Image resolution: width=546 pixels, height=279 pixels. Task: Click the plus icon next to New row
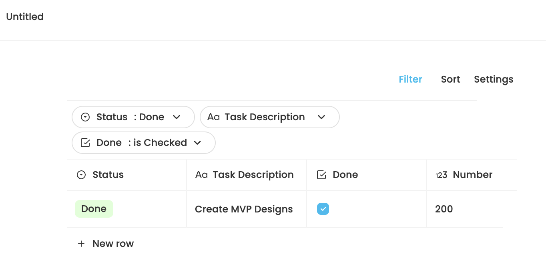point(81,243)
